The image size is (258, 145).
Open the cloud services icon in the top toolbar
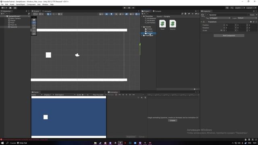tap(10, 8)
